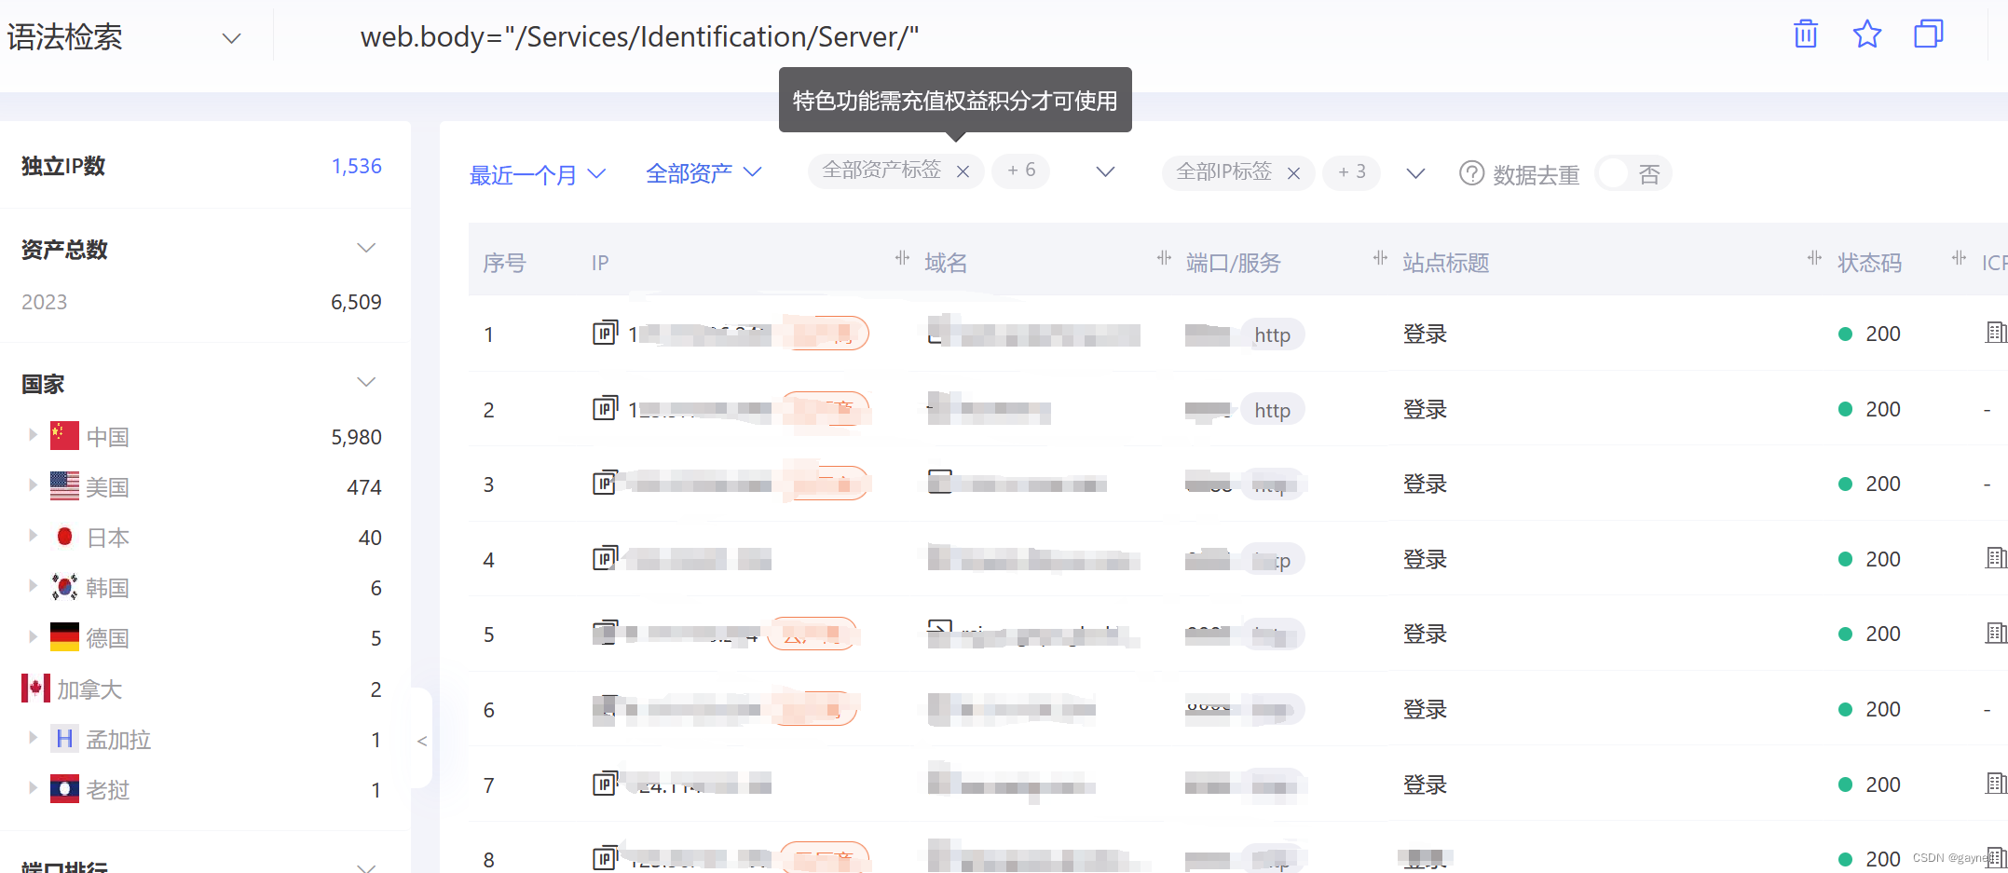The image size is (2008, 873).
Task: Collapse the left sidebar with arrow handle
Action: (421, 741)
